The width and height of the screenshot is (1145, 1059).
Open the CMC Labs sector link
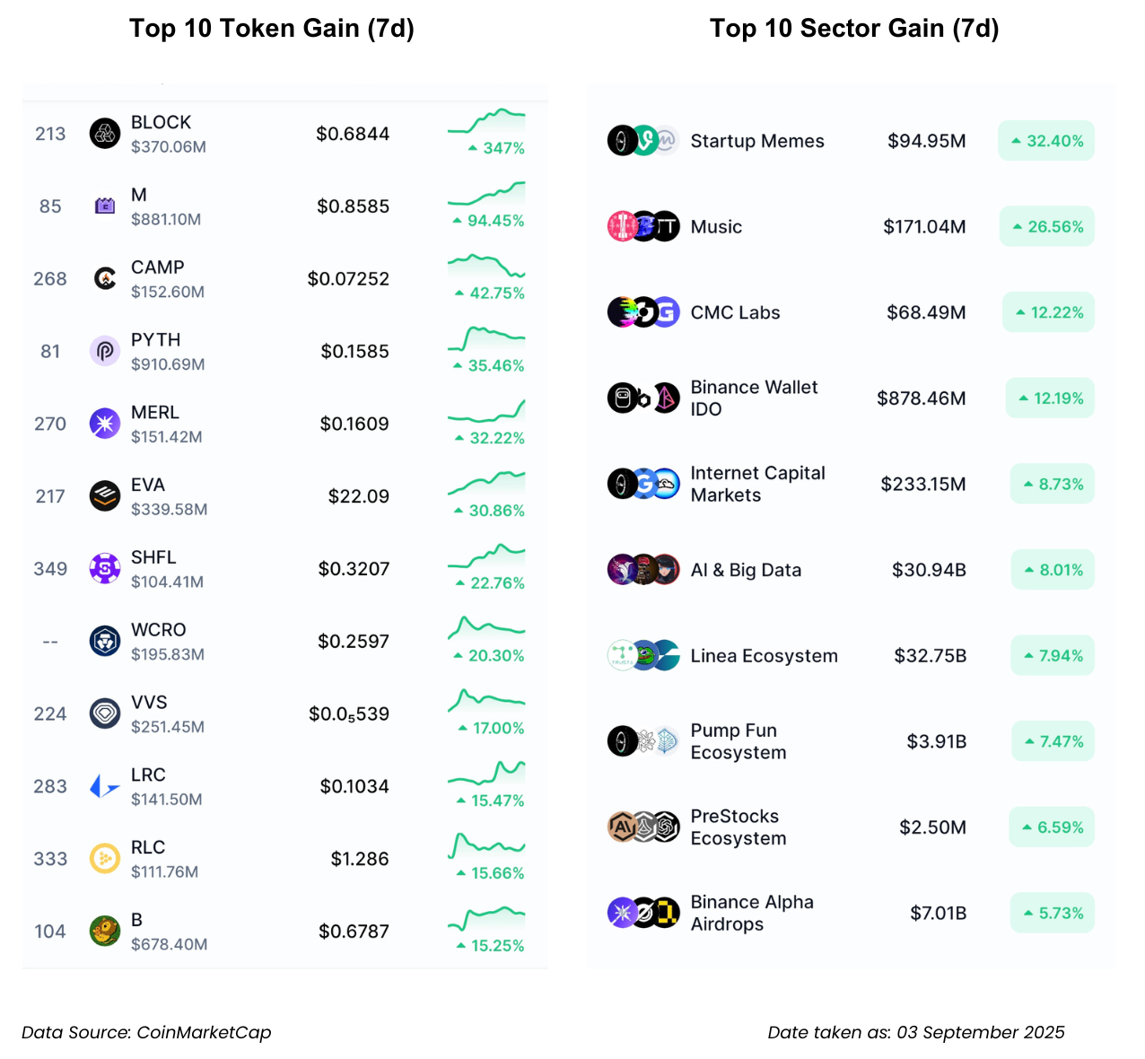tap(735, 312)
